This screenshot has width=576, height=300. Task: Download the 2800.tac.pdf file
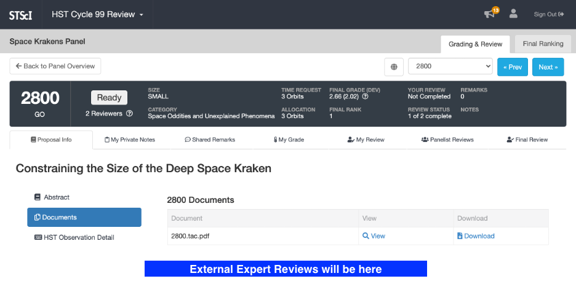(x=476, y=236)
